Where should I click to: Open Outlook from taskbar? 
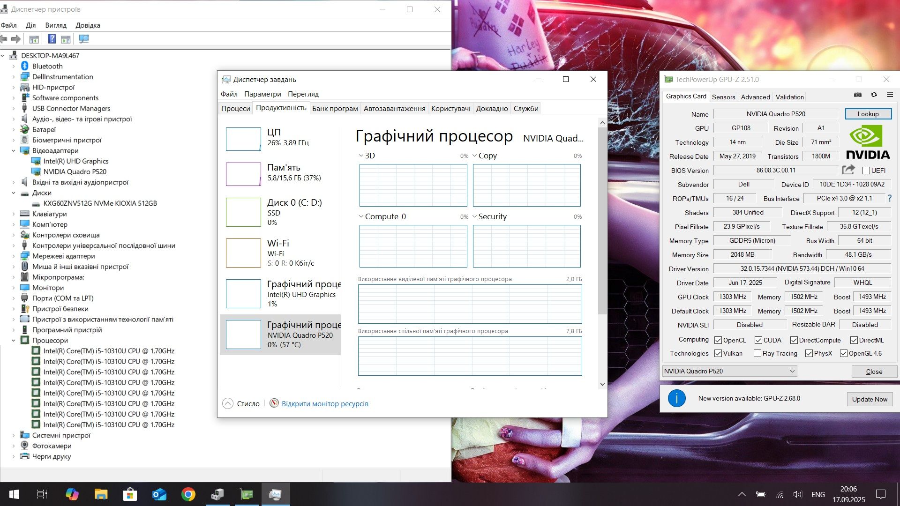pyautogui.click(x=159, y=494)
